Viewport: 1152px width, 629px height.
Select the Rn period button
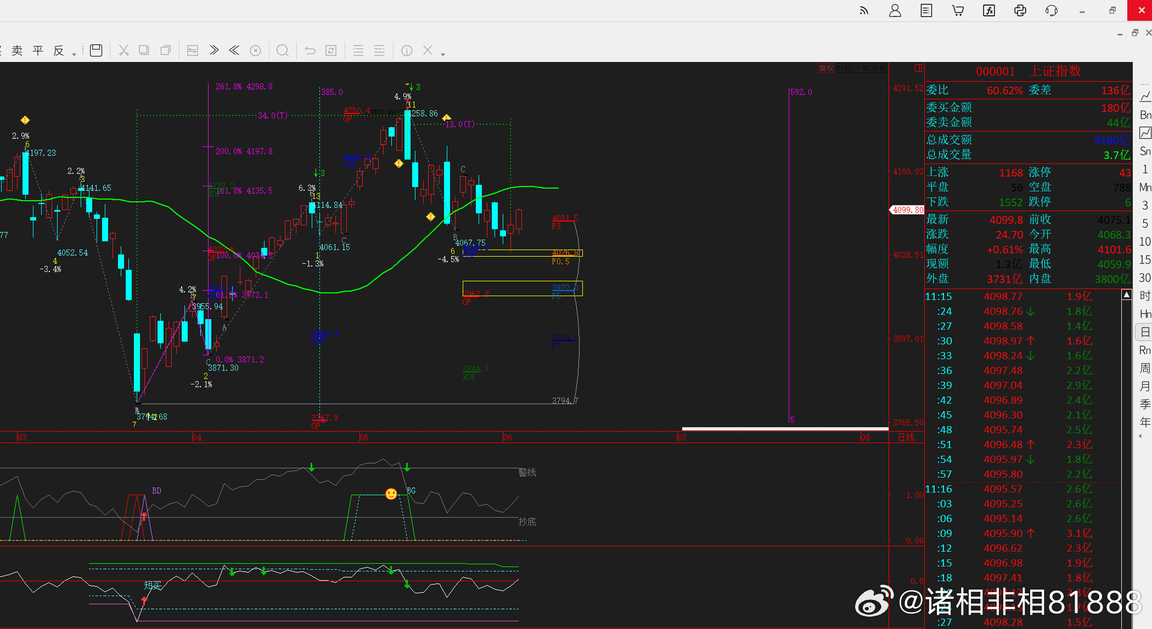1145,350
